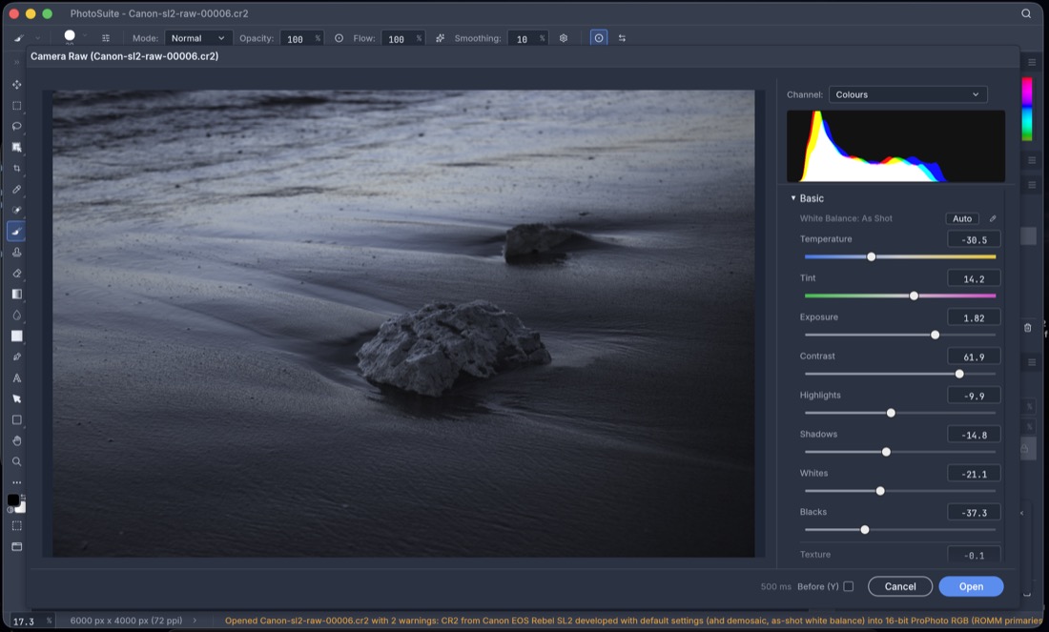The width and height of the screenshot is (1049, 632).
Task: Click the histogram preview
Action: point(895,147)
